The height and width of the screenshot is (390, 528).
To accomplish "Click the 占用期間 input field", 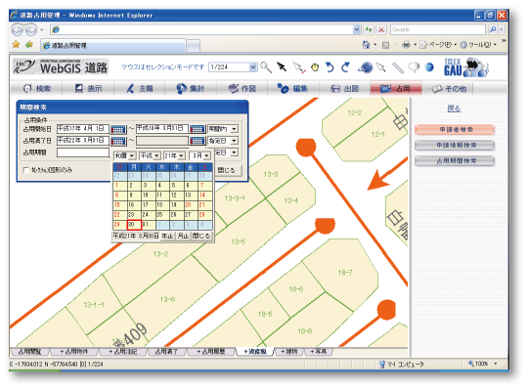I will coord(83,152).
